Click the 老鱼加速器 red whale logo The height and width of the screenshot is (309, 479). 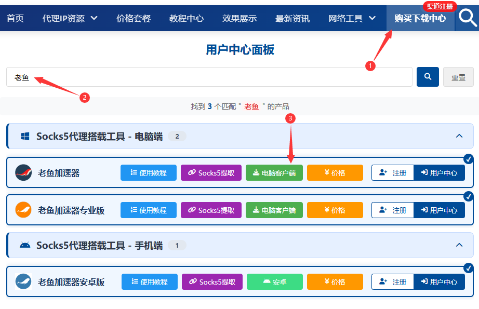[23, 173]
